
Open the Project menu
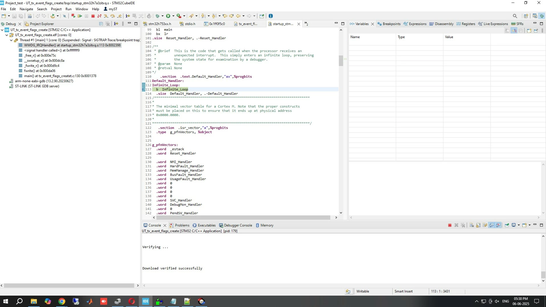click(x=56, y=9)
